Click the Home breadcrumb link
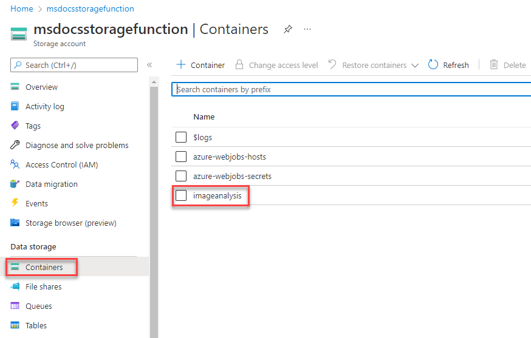Viewport: 531px width, 338px height. click(22, 9)
